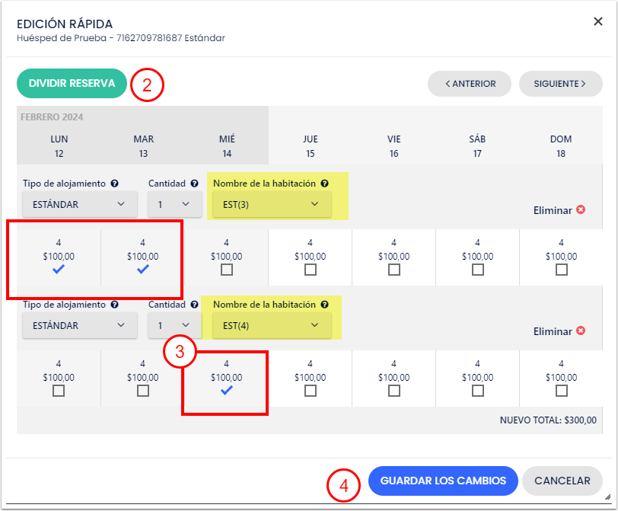Go to the previous reservation with ANTERIOR
Image resolution: width=618 pixels, height=511 pixels.
pos(469,84)
